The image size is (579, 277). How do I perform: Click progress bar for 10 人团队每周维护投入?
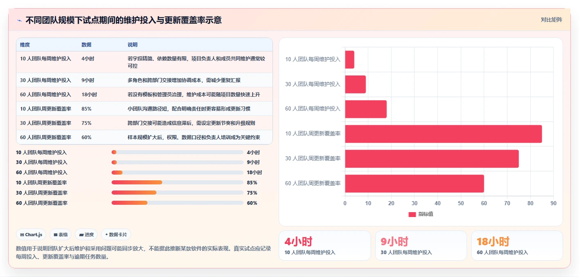tap(177, 152)
